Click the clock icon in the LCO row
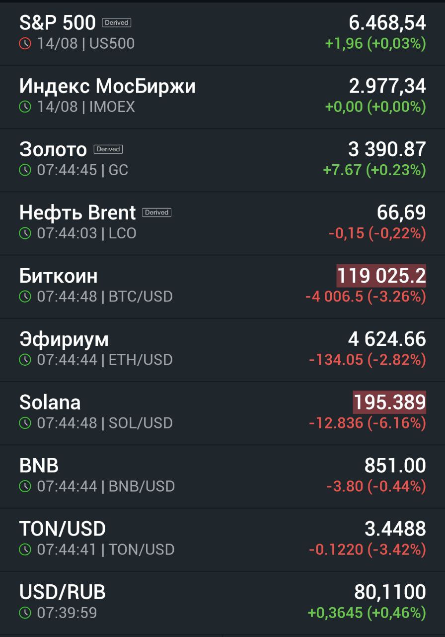This screenshot has height=637, width=445. (x=25, y=233)
